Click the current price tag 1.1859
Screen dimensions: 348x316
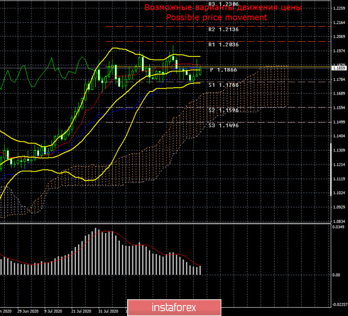(339, 68)
